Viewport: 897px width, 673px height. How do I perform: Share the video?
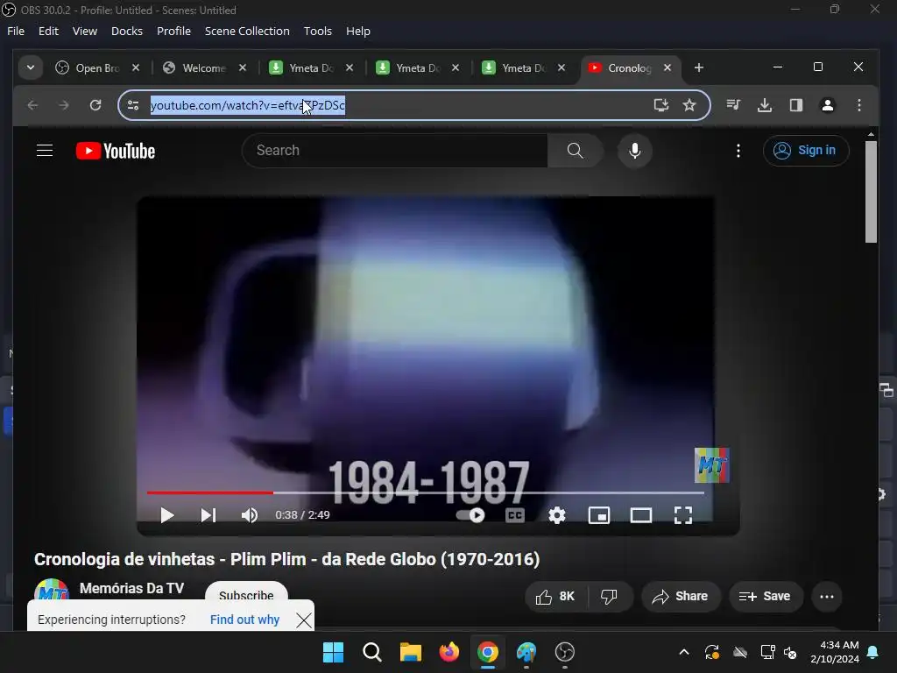pos(680,596)
